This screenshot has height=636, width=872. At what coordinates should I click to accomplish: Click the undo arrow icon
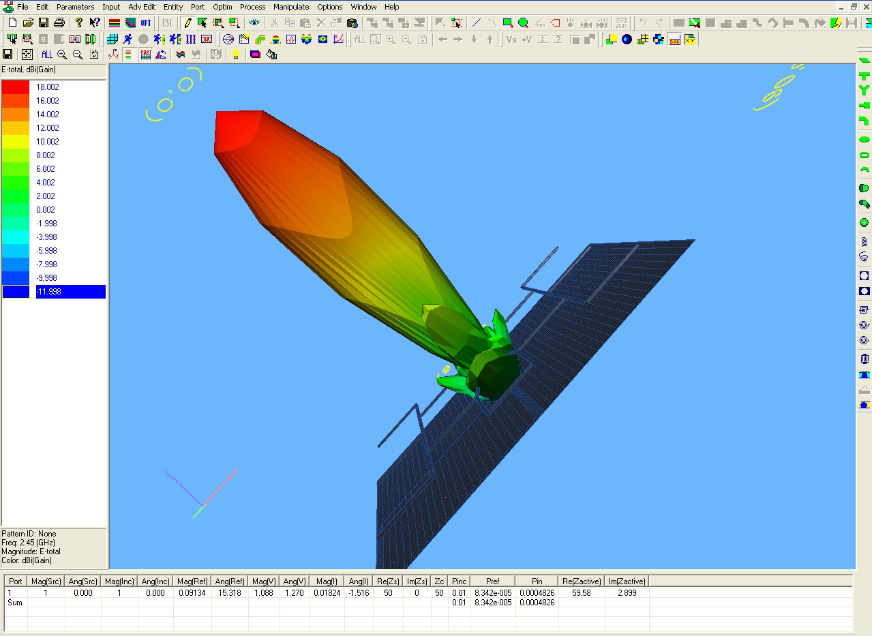(643, 23)
